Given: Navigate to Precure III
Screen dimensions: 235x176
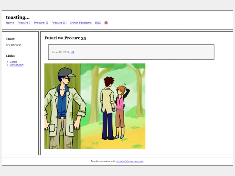Looking at the screenshot, I should click(59, 23).
